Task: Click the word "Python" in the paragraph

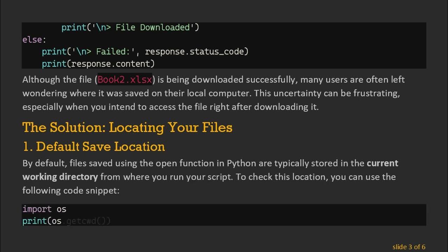Action: (x=241, y=163)
